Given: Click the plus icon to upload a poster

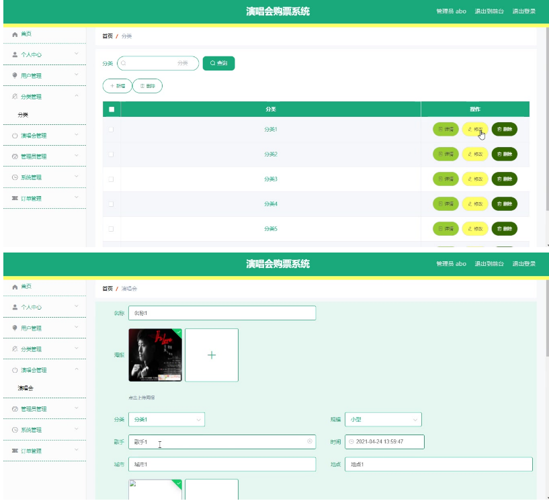Looking at the screenshot, I should [x=212, y=355].
